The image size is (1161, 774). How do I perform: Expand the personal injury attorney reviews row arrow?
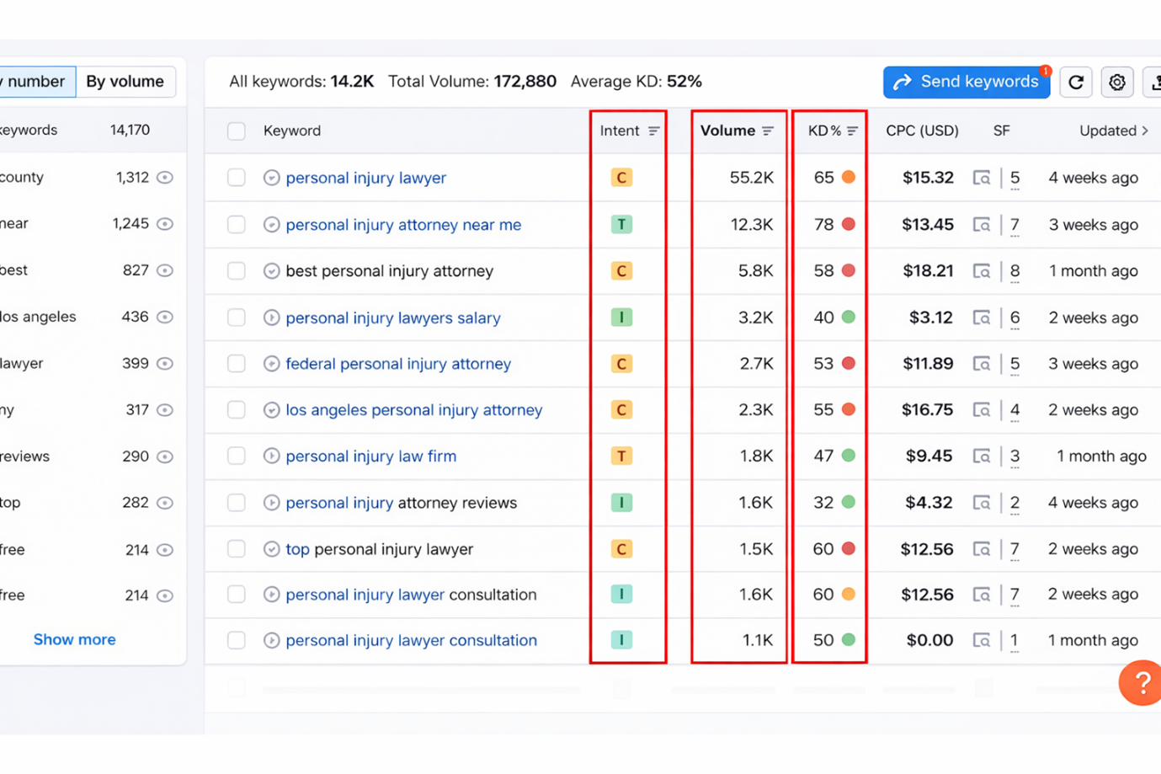point(271,503)
